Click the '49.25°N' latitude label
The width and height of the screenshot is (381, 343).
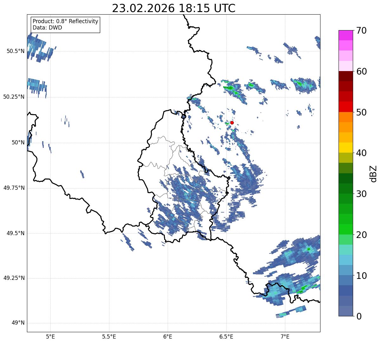(x=14, y=278)
